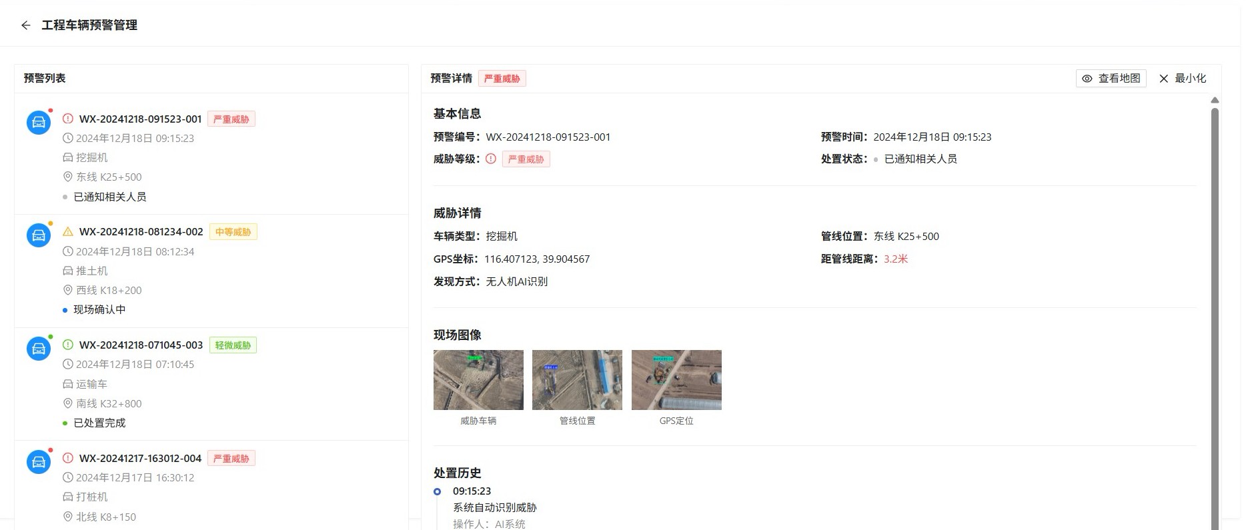
Task: Click scrollbar up arrow in details panel
Action: [x=1215, y=100]
